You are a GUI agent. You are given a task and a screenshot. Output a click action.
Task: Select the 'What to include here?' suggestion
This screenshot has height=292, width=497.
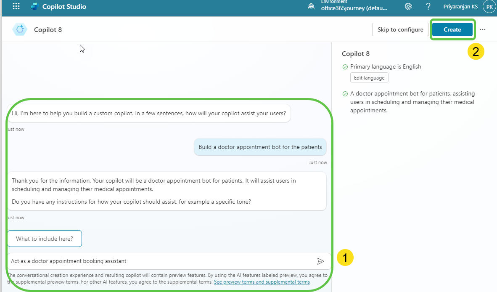coord(44,238)
